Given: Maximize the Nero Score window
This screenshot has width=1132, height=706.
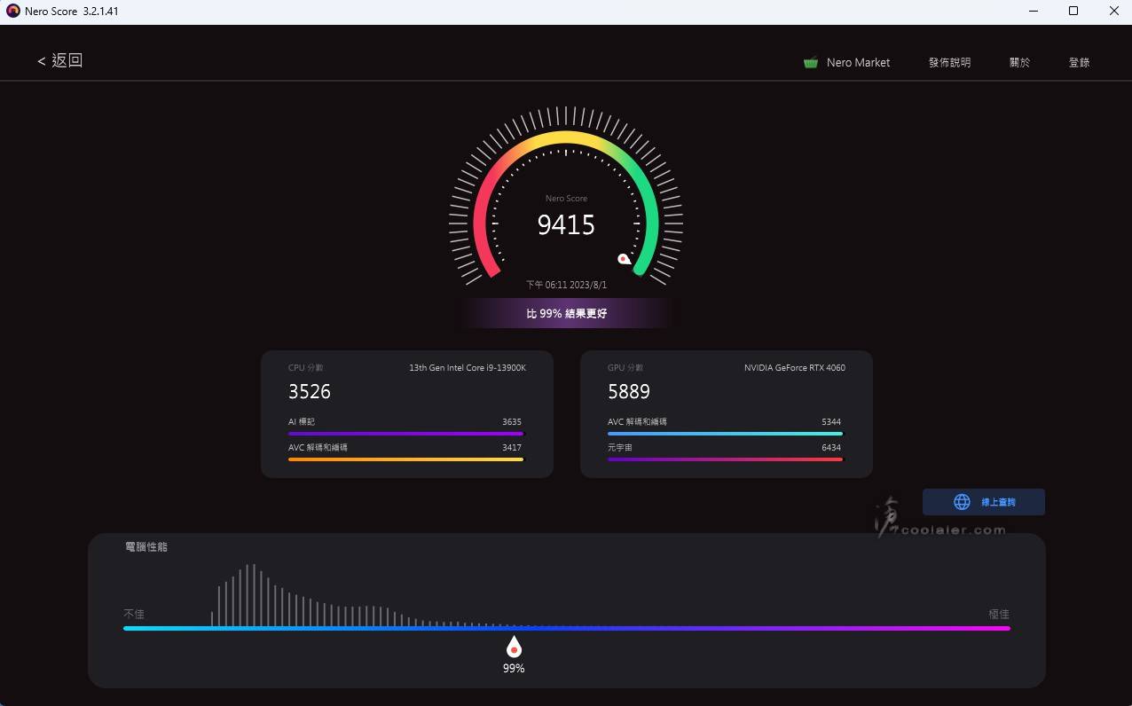Looking at the screenshot, I should coord(1073,12).
